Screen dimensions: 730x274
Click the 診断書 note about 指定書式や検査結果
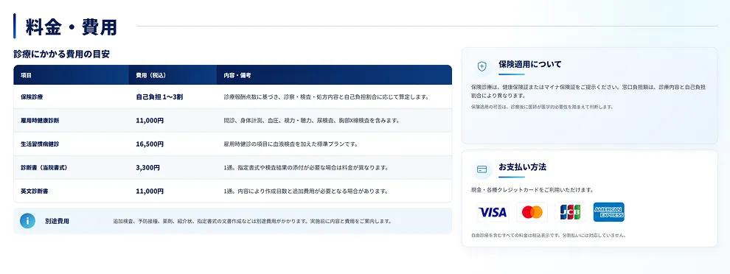(306, 167)
